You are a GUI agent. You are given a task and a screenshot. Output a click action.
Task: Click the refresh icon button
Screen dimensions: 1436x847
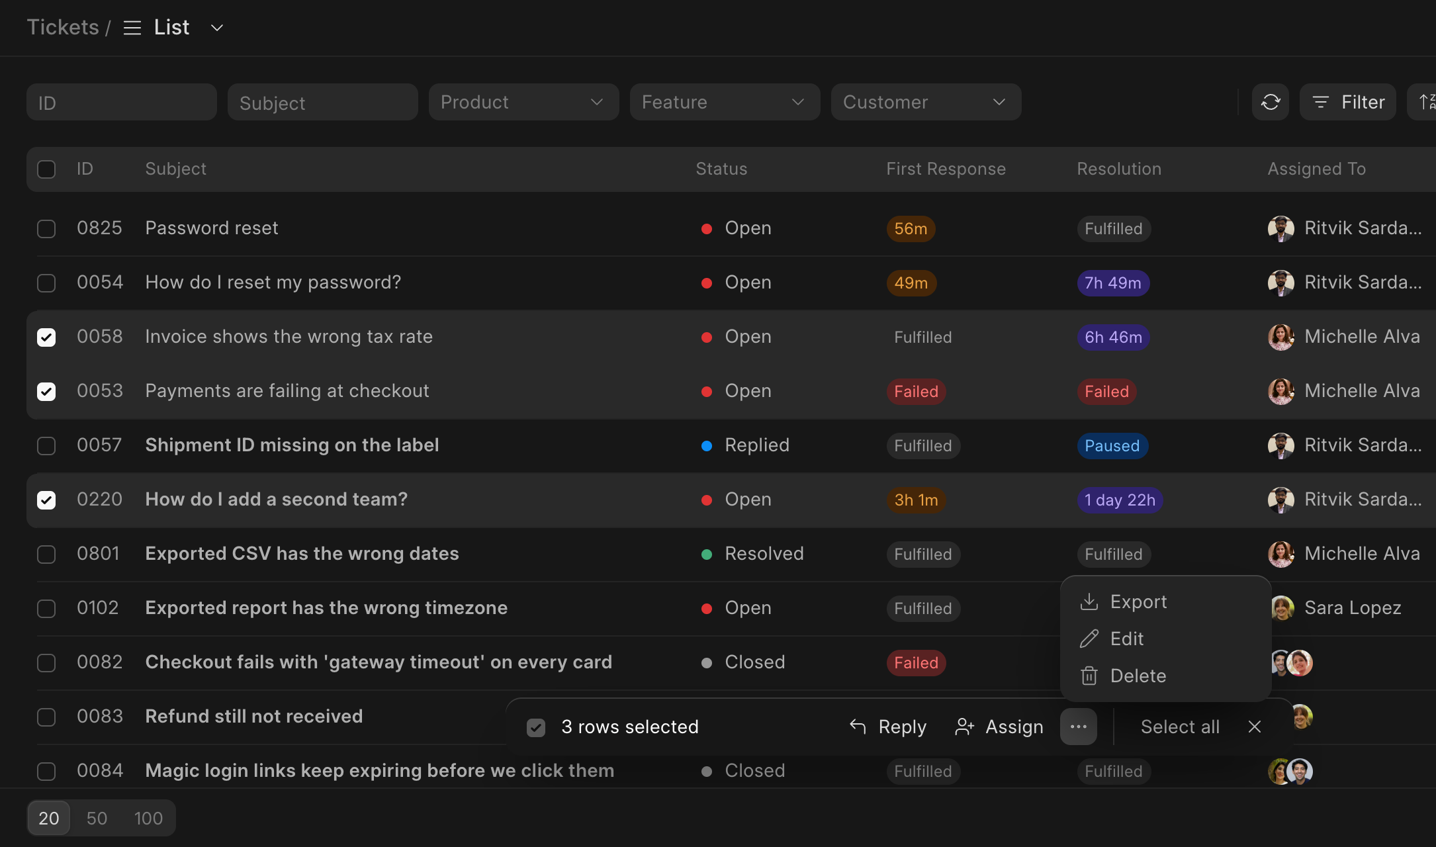click(1270, 102)
